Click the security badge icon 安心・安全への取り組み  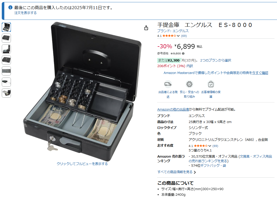coord(189,84)
